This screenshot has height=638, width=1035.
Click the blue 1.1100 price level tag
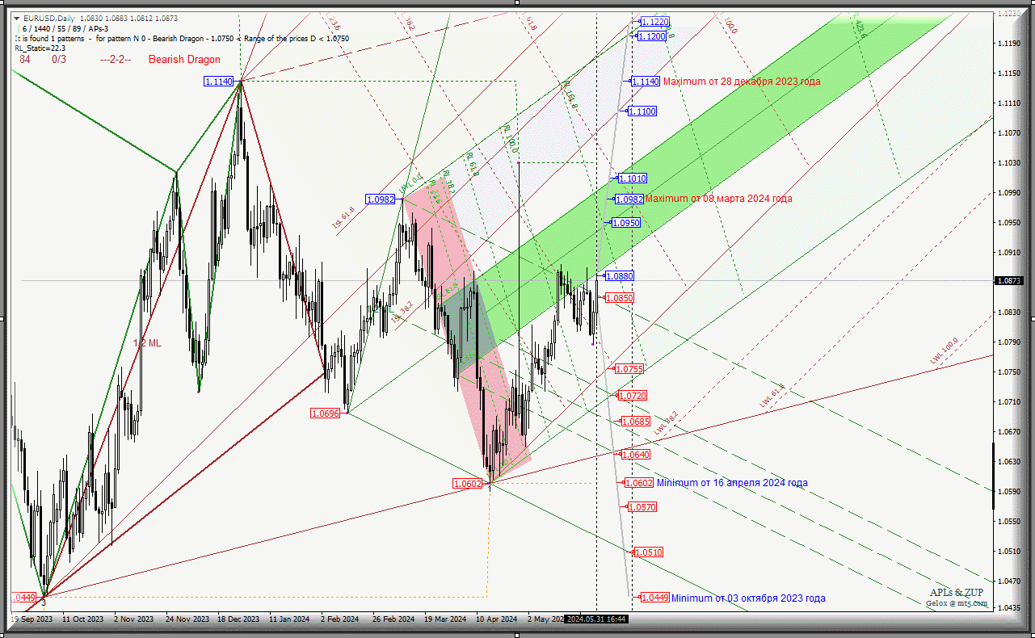642,111
